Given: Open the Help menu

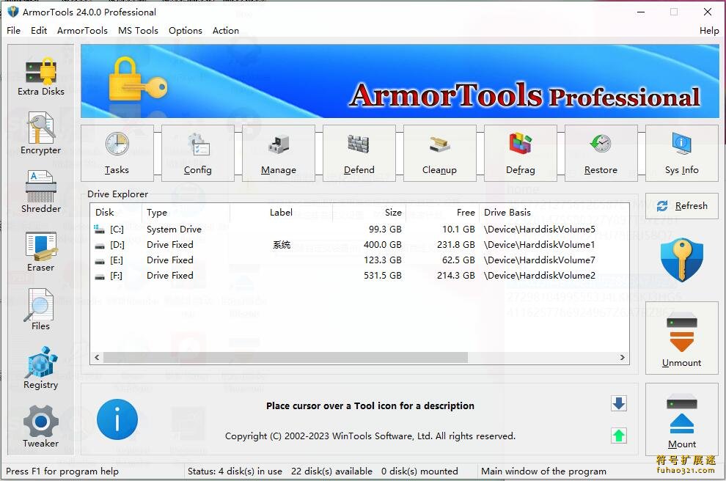Looking at the screenshot, I should click(709, 31).
